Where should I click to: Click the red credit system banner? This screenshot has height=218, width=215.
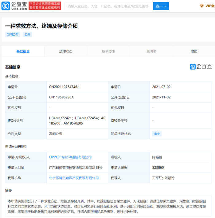(45, 6)
